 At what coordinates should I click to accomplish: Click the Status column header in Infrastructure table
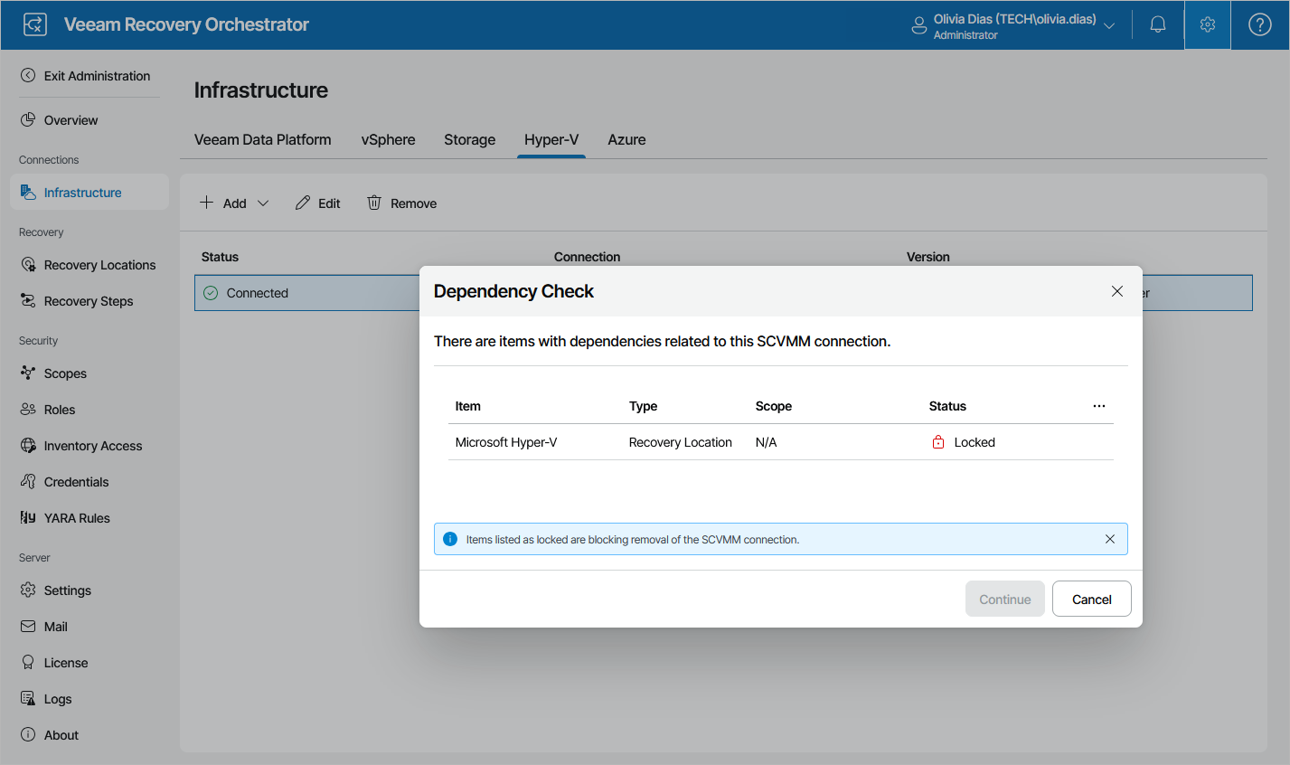[220, 257]
